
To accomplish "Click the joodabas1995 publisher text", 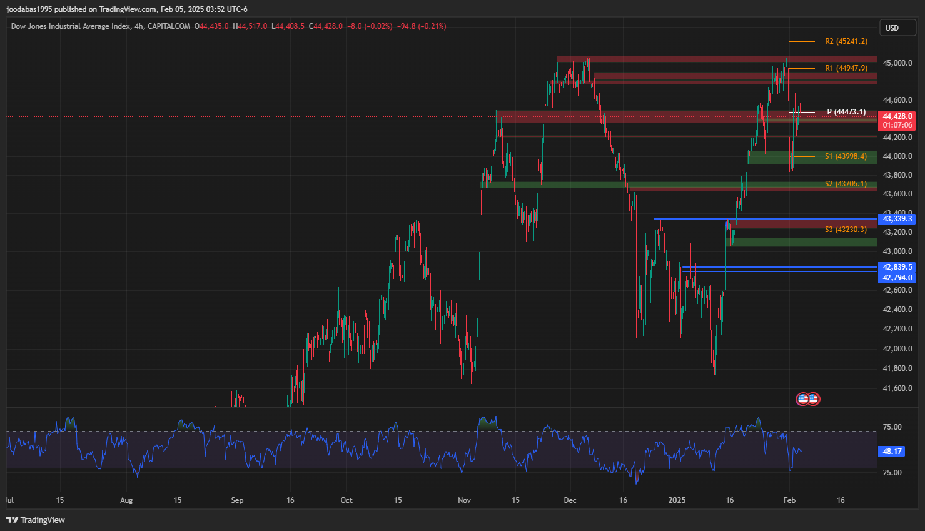I will [29, 9].
